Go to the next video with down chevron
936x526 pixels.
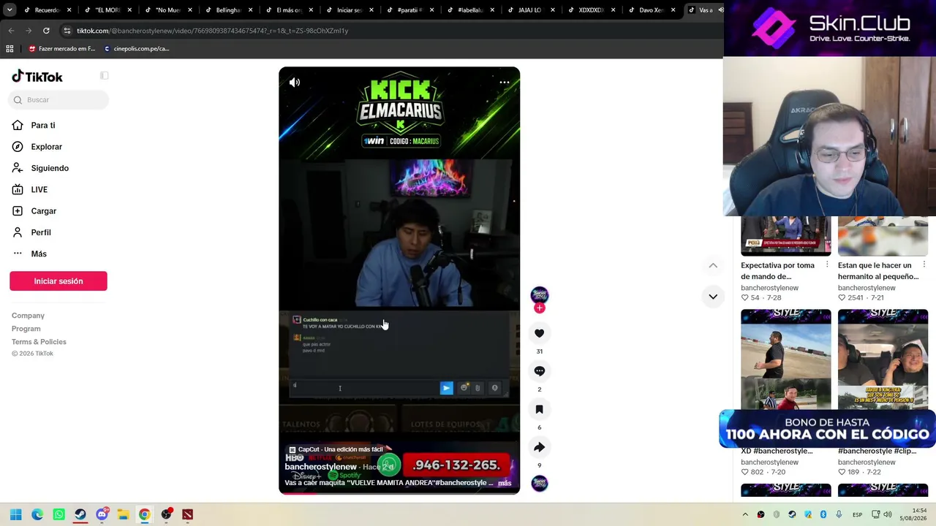(x=713, y=297)
